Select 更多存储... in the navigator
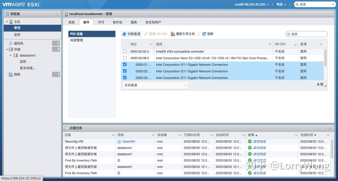Image resolution: width=338 pixels, height=181 pixels. (27, 68)
